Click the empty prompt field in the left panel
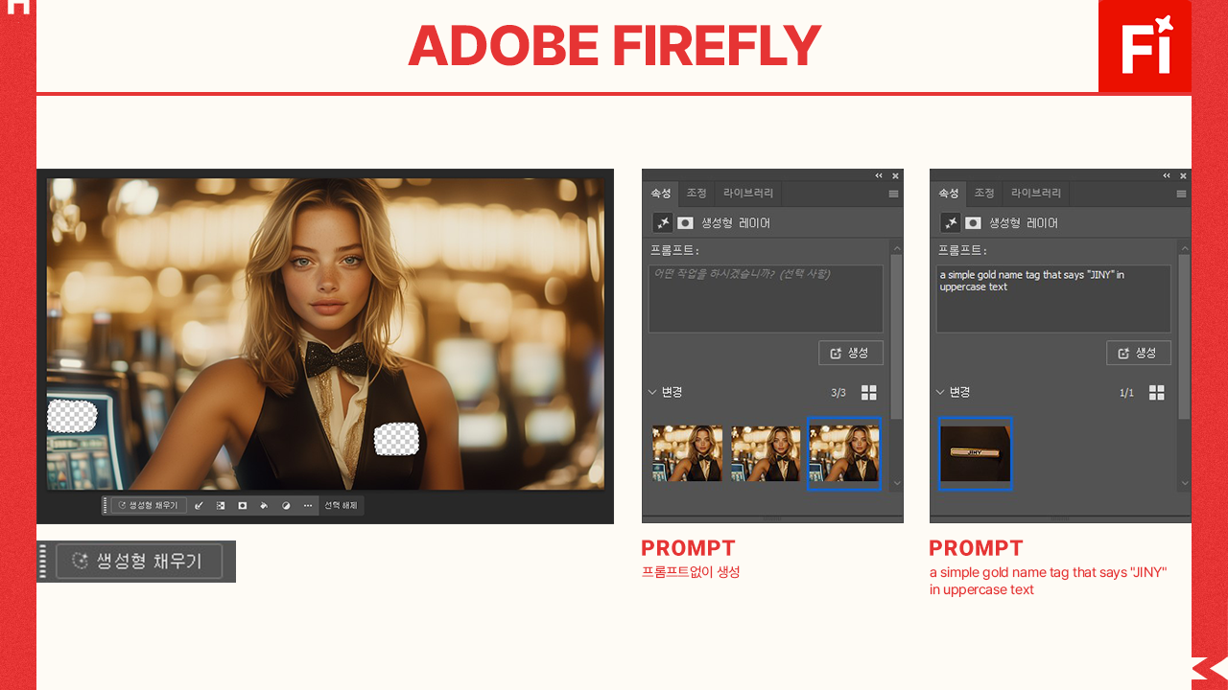1228x690 pixels. 766,299
